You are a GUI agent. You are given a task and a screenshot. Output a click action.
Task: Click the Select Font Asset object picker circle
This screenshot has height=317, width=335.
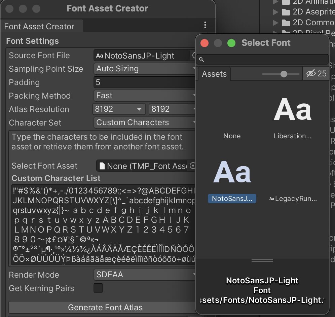pyautogui.click(x=193, y=166)
